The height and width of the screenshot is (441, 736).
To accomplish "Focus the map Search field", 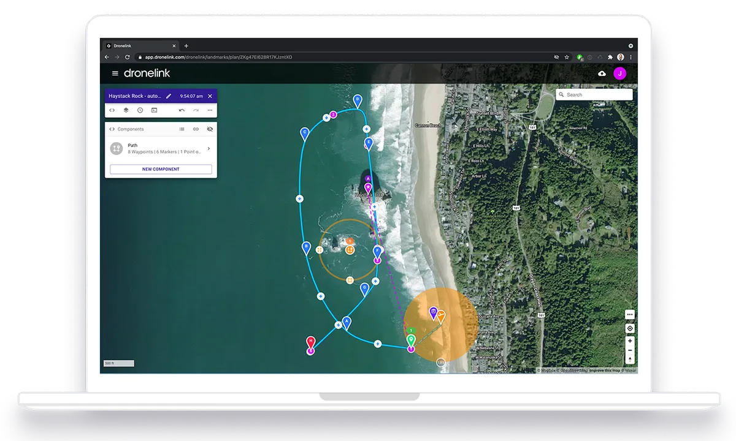I will pos(594,95).
